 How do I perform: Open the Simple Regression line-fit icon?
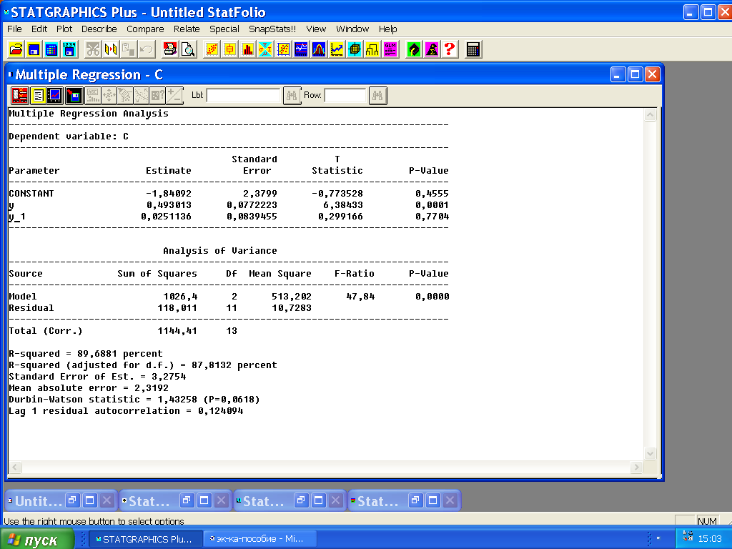283,49
